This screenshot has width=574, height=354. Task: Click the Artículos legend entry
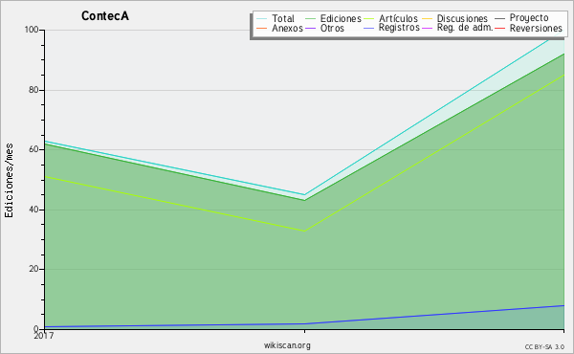(x=398, y=19)
